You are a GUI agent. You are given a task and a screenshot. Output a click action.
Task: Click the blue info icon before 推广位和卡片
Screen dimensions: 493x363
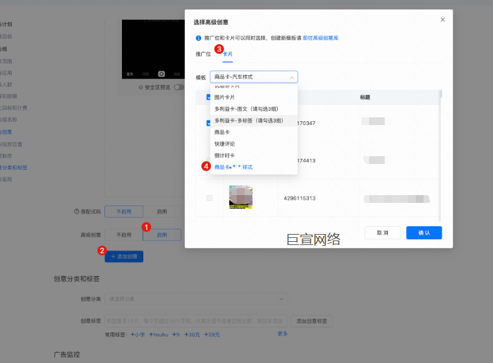click(198, 38)
